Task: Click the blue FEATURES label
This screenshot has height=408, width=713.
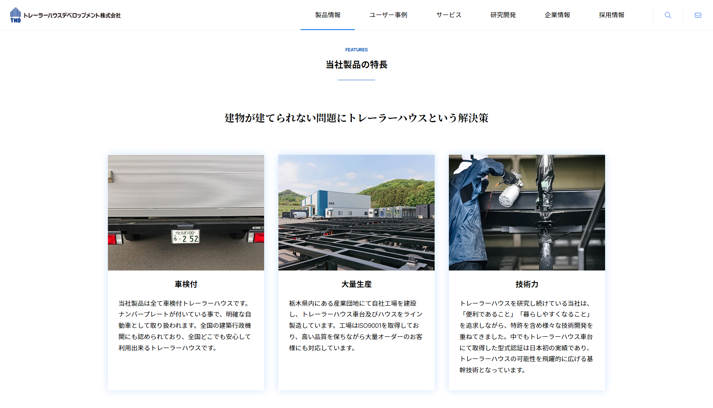Action: click(356, 50)
